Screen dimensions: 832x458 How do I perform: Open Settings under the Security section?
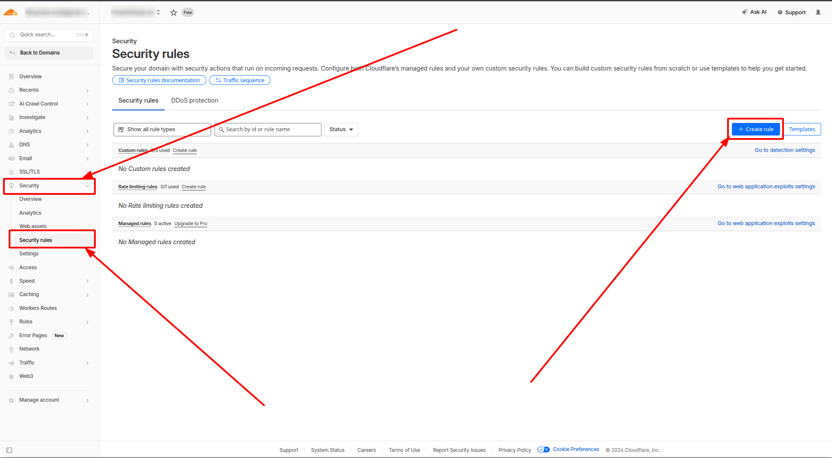coord(29,254)
